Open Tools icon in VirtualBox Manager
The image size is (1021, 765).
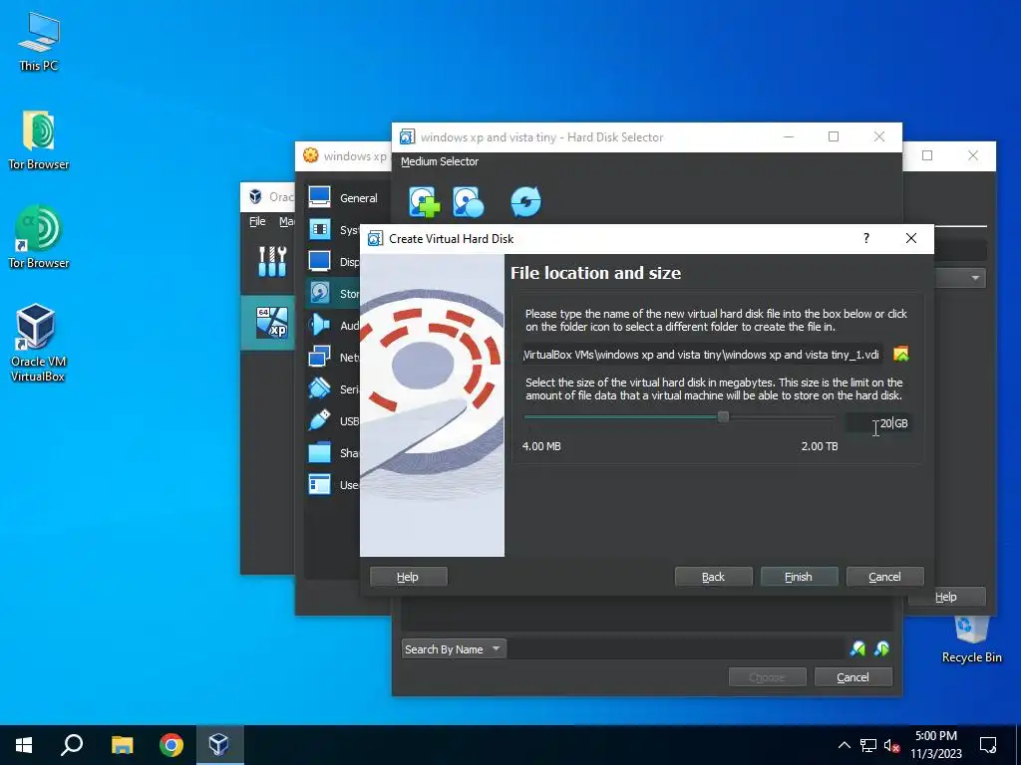[x=272, y=262]
